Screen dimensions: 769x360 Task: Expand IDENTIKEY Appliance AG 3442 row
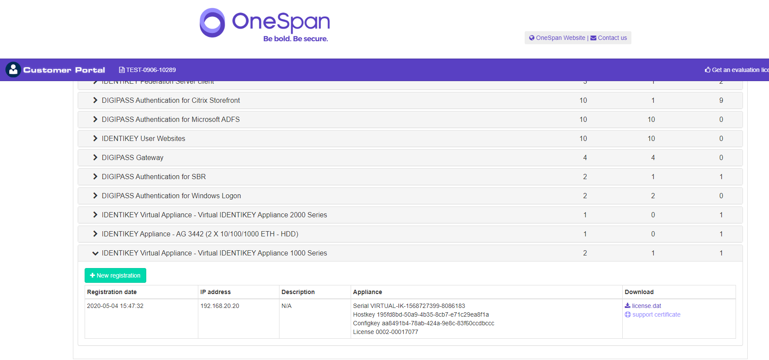[x=410, y=234]
